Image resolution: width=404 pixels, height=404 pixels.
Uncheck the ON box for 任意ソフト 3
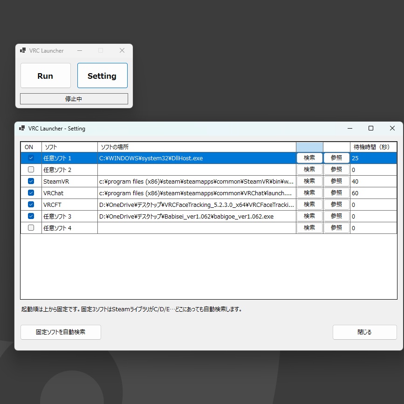pos(31,216)
